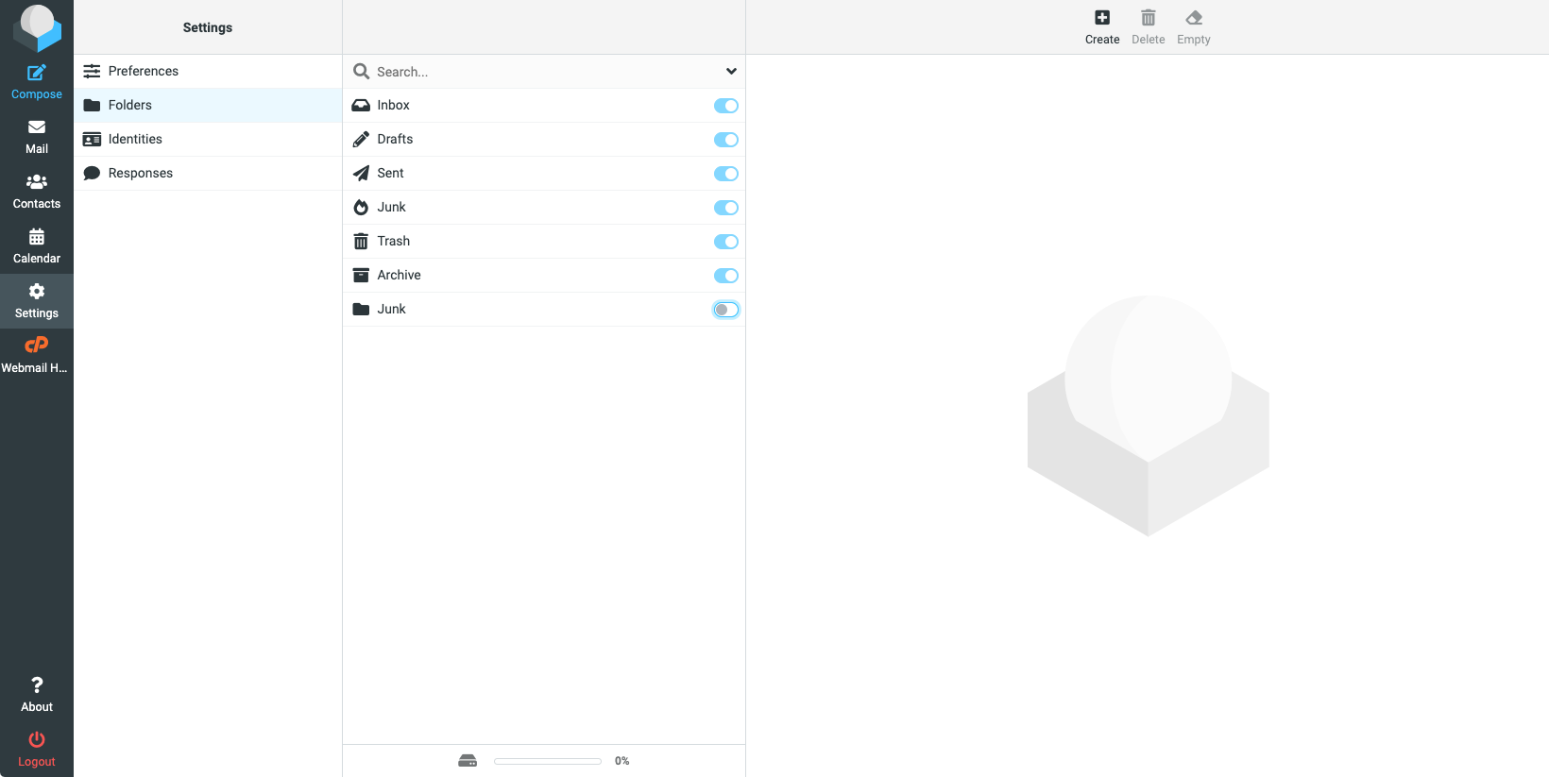
Task: Open the Contacts section
Action: (x=37, y=192)
